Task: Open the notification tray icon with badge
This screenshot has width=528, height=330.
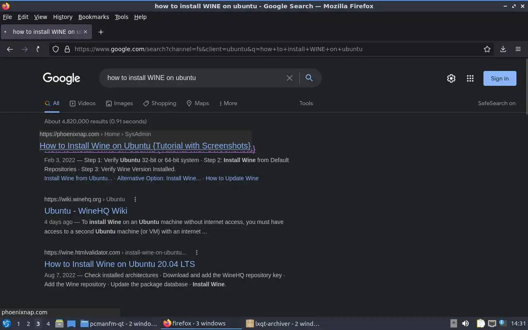Action: pyautogui.click(x=502, y=323)
